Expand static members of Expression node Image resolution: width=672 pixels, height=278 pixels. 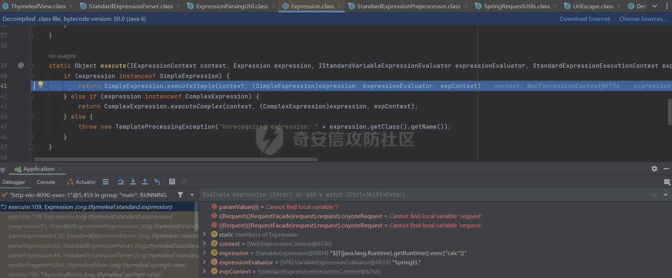pyautogui.click(x=205, y=235)
